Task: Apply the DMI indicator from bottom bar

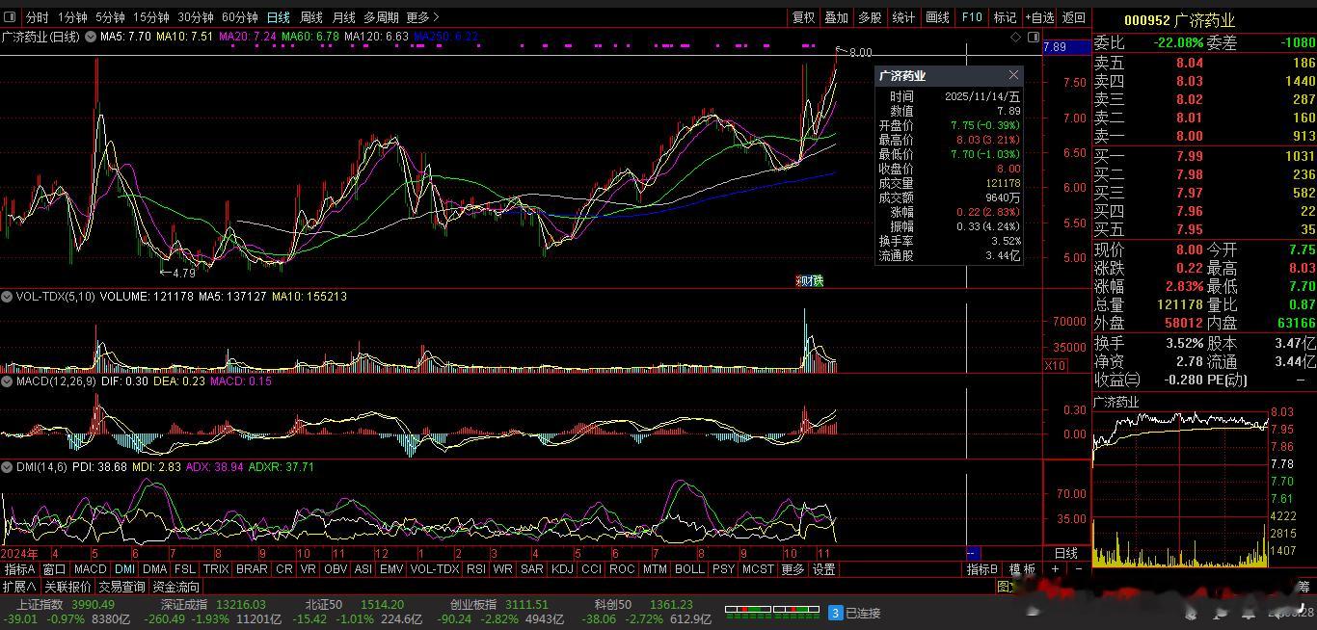Action: point(125,569)
